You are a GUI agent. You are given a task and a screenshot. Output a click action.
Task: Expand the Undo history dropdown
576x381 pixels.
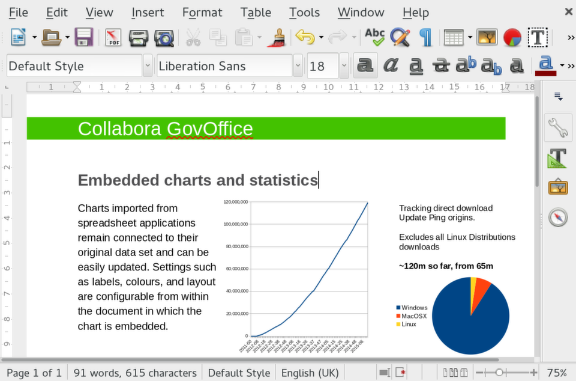tap(321, 37)
